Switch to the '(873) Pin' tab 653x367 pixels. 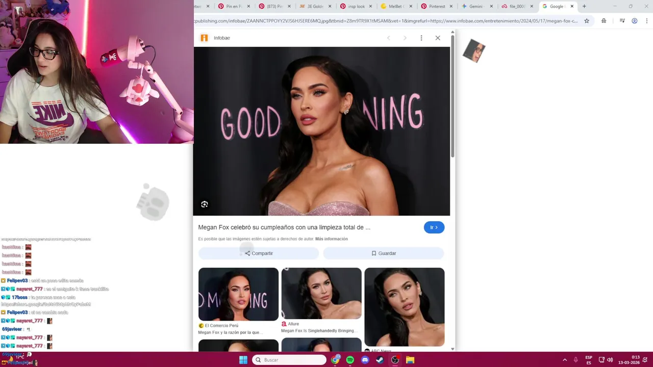pos(275,6)
